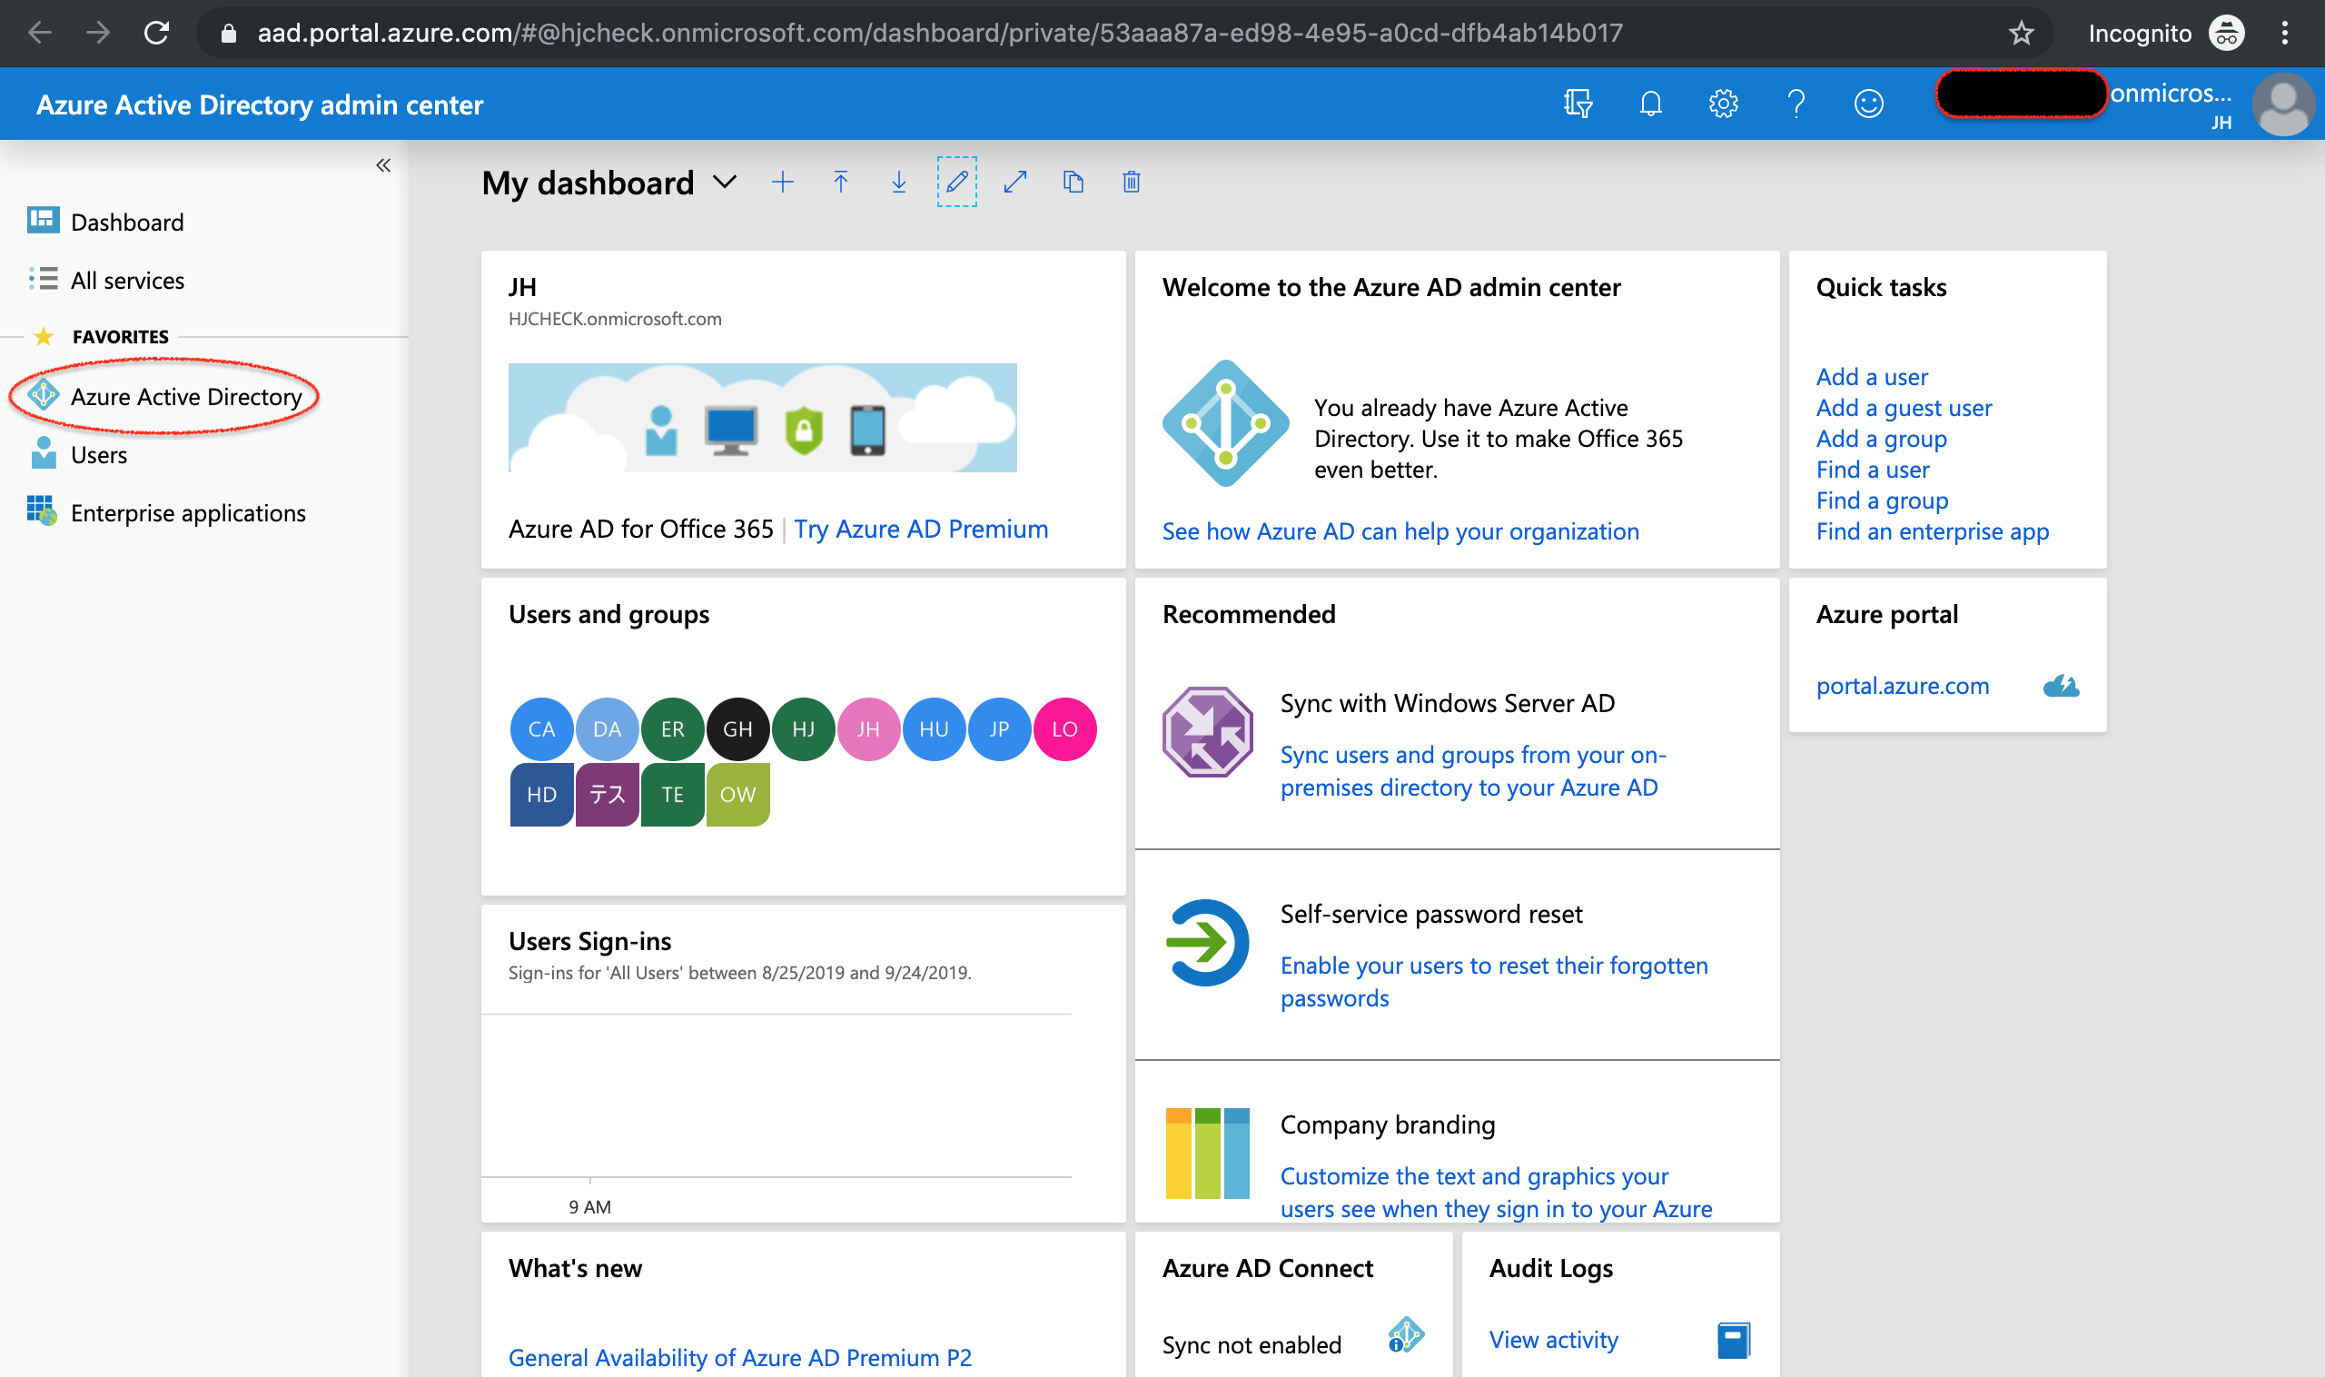Click Add a user quick task

[x=1871, y=377]
